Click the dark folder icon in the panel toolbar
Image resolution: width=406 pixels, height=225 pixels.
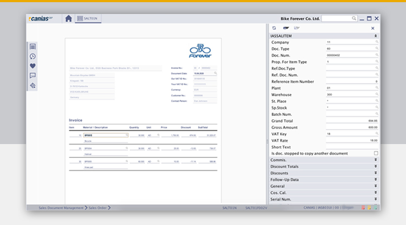click(x=286, y=28)
